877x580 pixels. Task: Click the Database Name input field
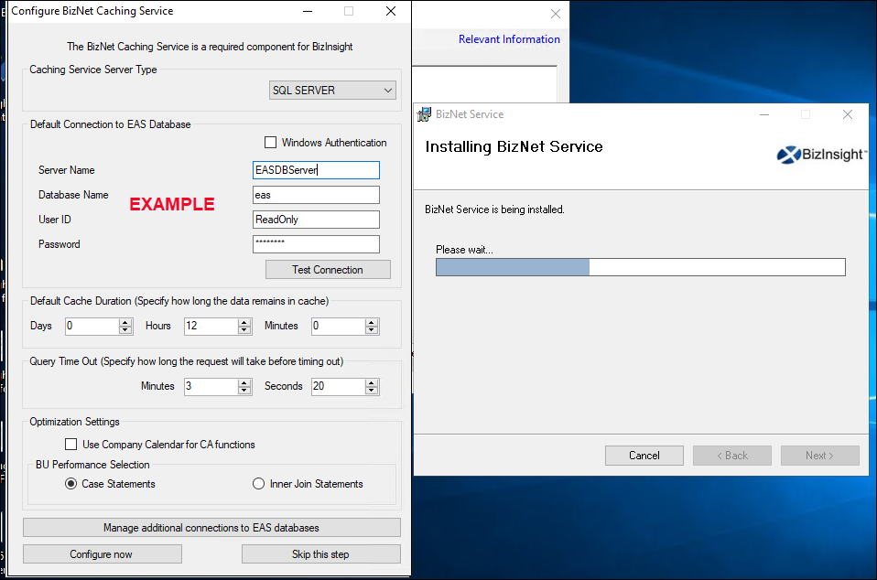coord(316,195)
